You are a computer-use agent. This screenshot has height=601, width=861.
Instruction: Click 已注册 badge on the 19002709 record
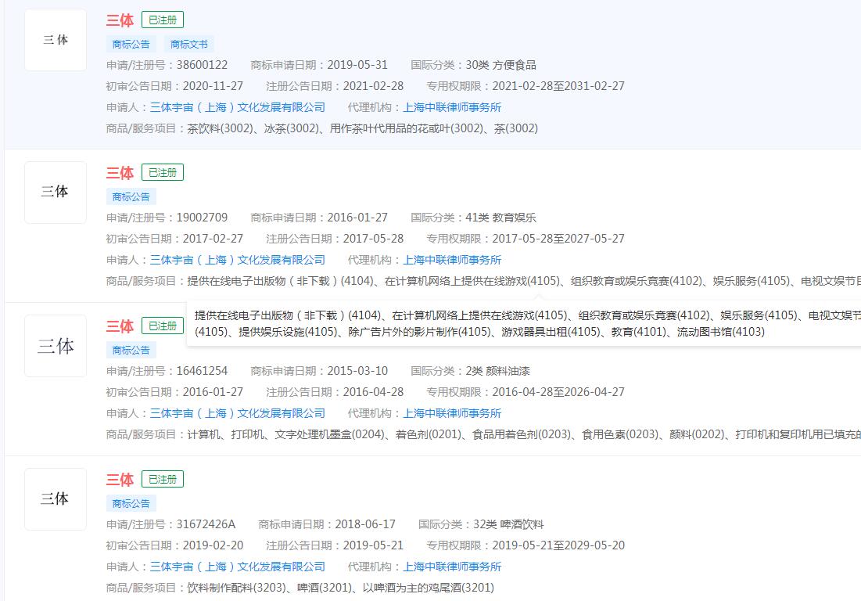pos(163,172)
